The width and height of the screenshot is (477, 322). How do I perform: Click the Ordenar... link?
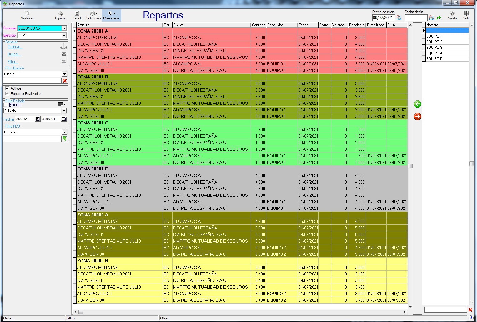click(x=15, y=47)
